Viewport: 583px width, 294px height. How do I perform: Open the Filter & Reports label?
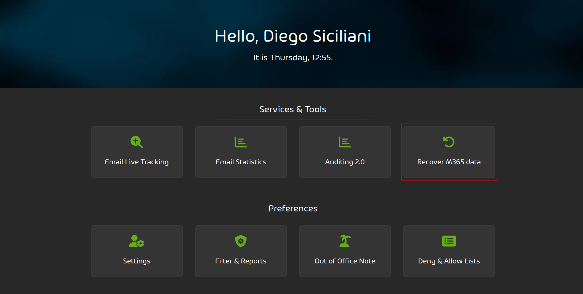241,261
